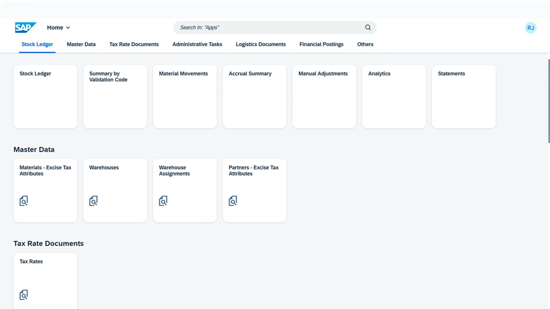Click the Tax Rates tile icon

point(24,295)
